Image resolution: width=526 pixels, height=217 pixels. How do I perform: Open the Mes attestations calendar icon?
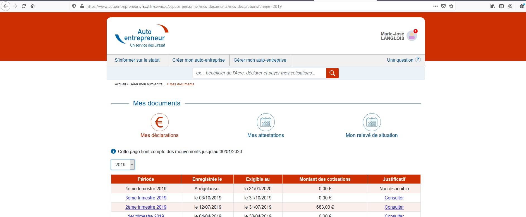(x=266, y=122)
